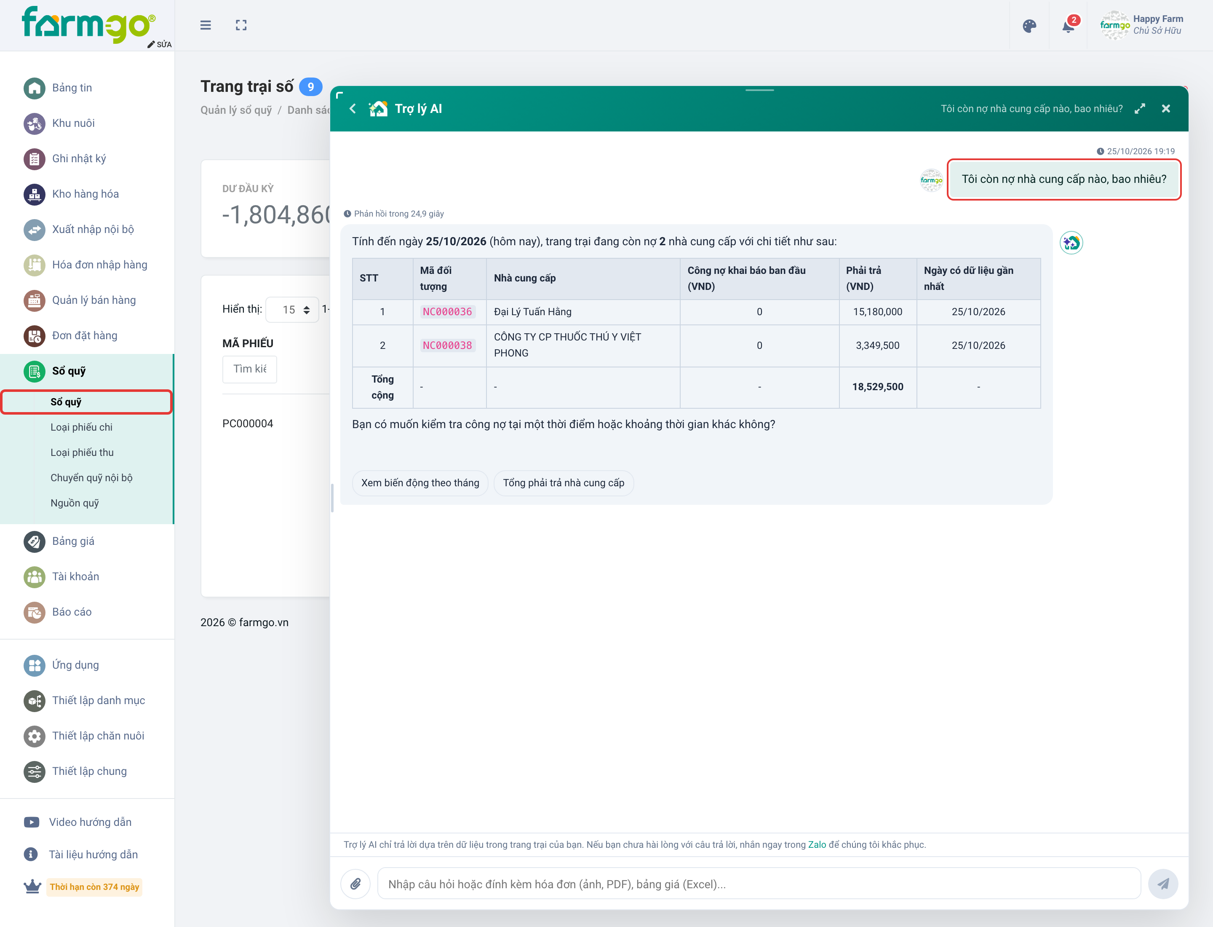Open the Khu nuôi sidebar icon

click(34, 123)
